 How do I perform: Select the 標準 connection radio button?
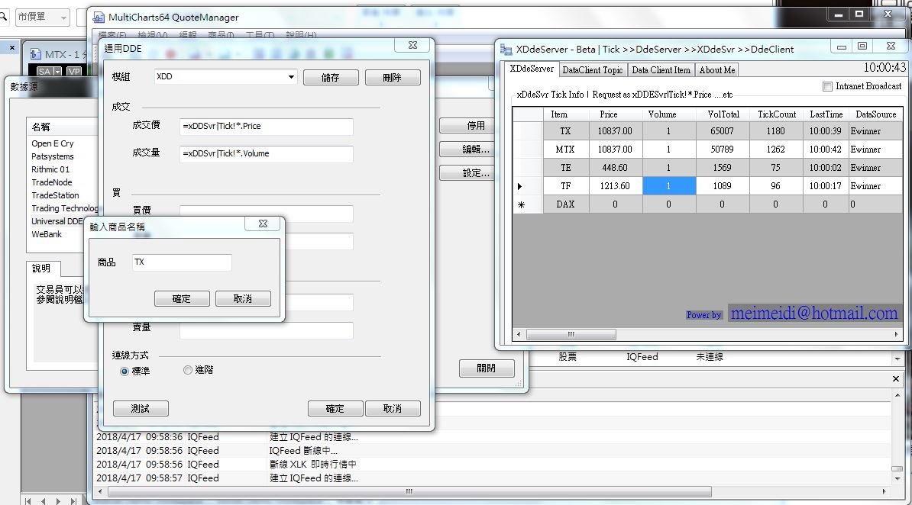pos(125,372)
